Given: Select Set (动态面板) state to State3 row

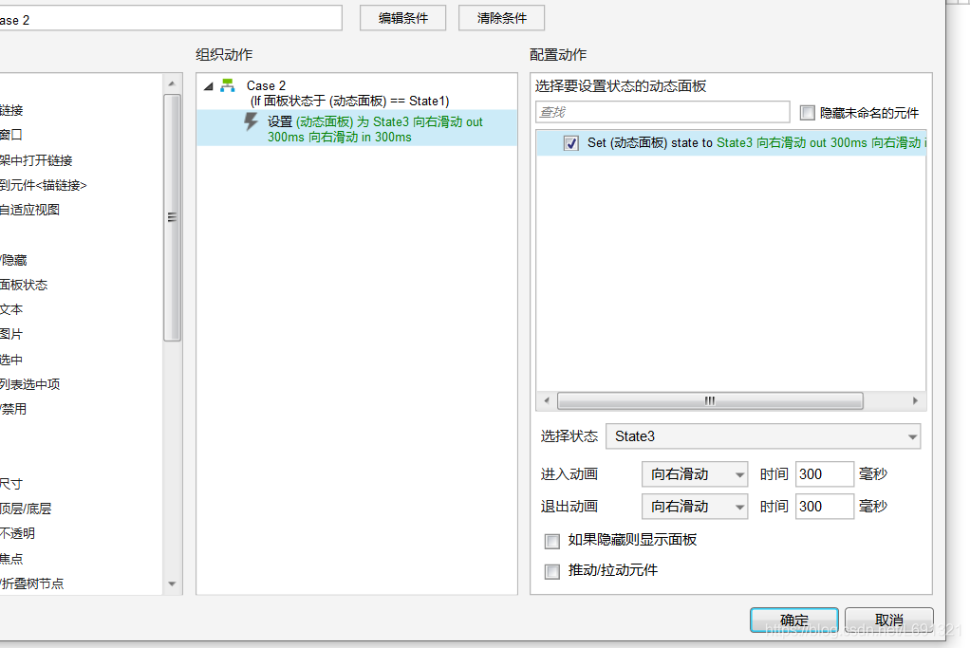Looking at the screenshot, I should coord(731,143).
